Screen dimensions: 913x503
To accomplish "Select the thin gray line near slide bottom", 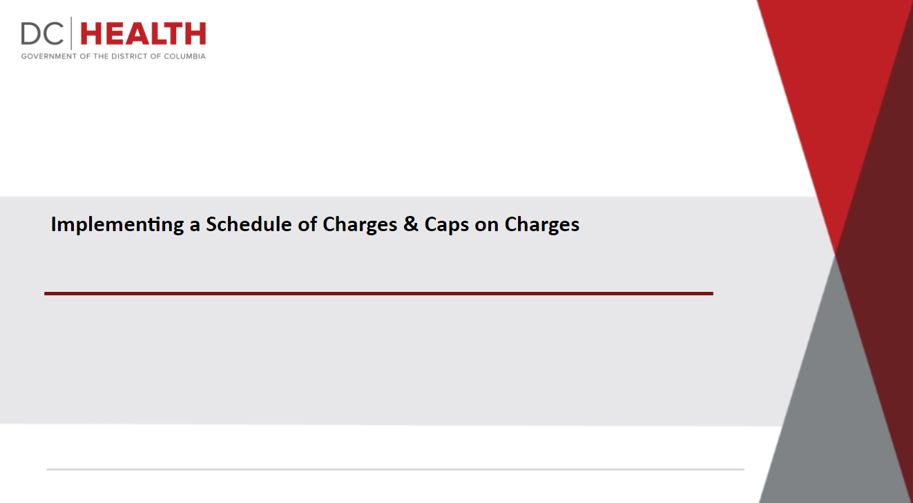I will (x=395, y=469).
